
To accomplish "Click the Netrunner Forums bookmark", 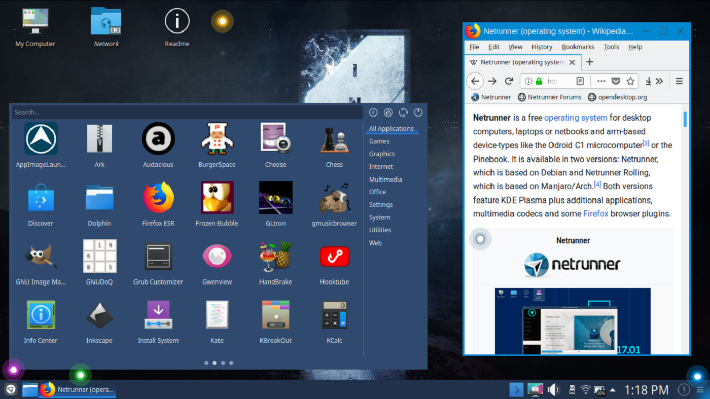I will (549, 97).
